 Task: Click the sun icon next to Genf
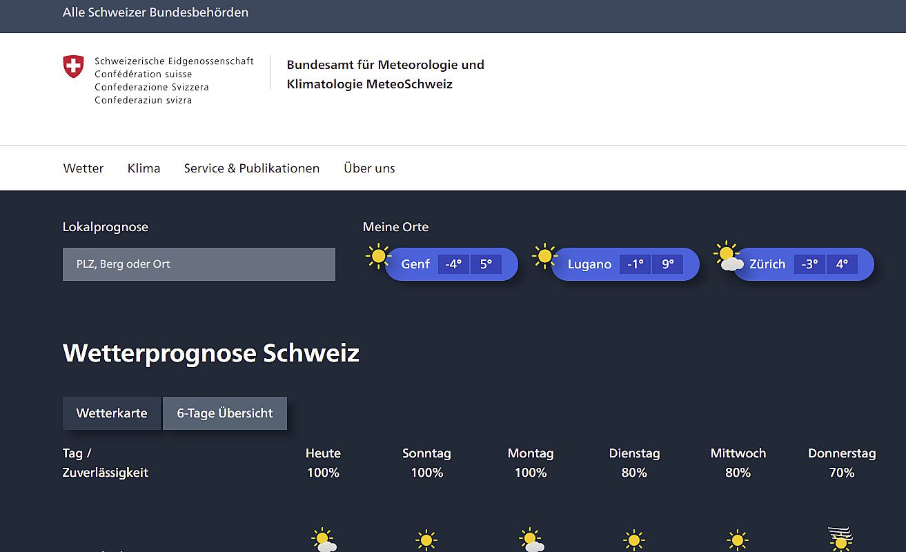tap(378, 256)
